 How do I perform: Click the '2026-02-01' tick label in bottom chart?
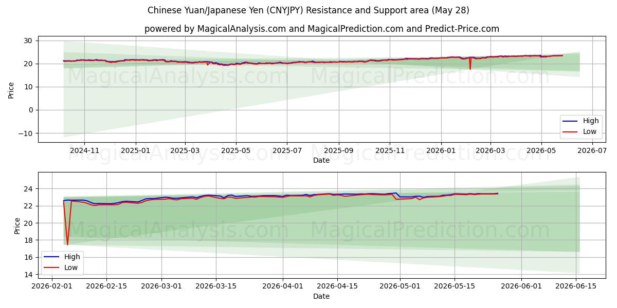[51, 286]
